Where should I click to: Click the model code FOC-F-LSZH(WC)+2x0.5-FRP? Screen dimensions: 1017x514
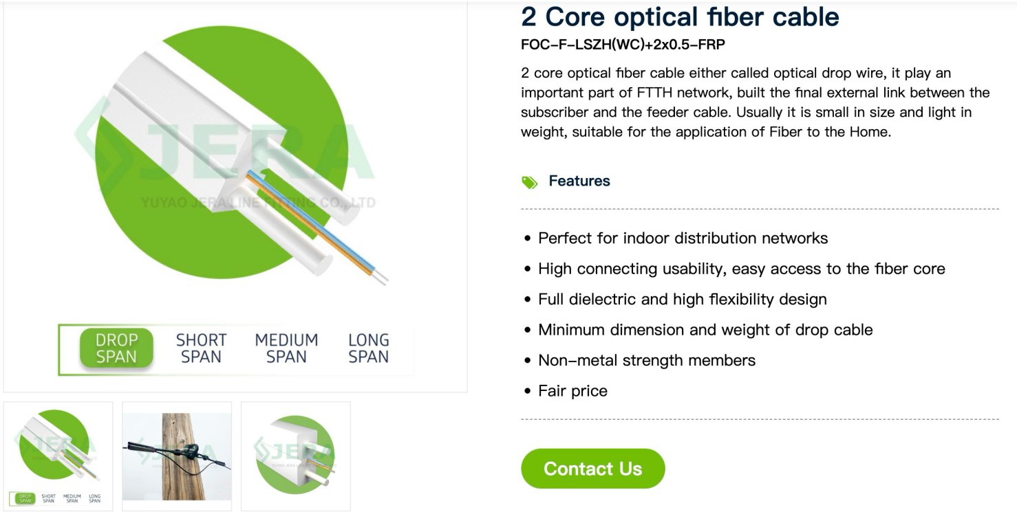623,45
